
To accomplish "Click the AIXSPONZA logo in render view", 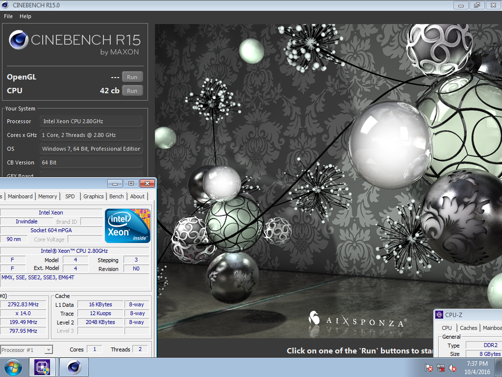I will tap(357, 320).
